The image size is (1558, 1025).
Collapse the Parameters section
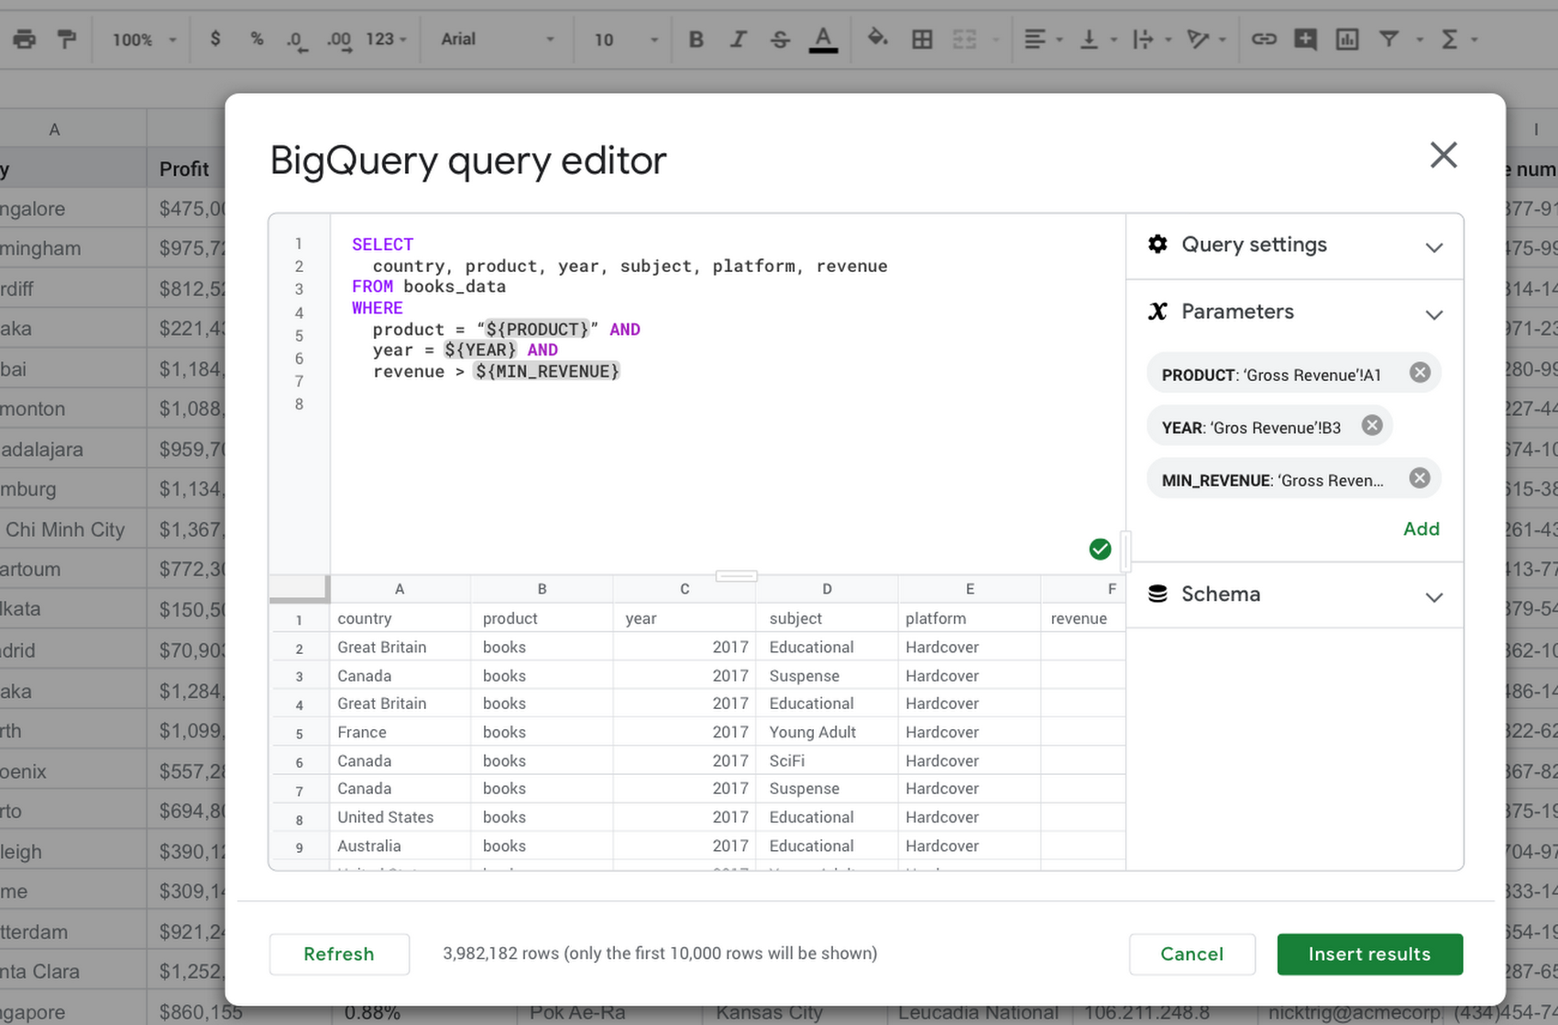1434,314
